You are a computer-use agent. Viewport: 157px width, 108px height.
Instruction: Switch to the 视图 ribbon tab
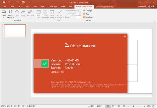click(70, 7)
